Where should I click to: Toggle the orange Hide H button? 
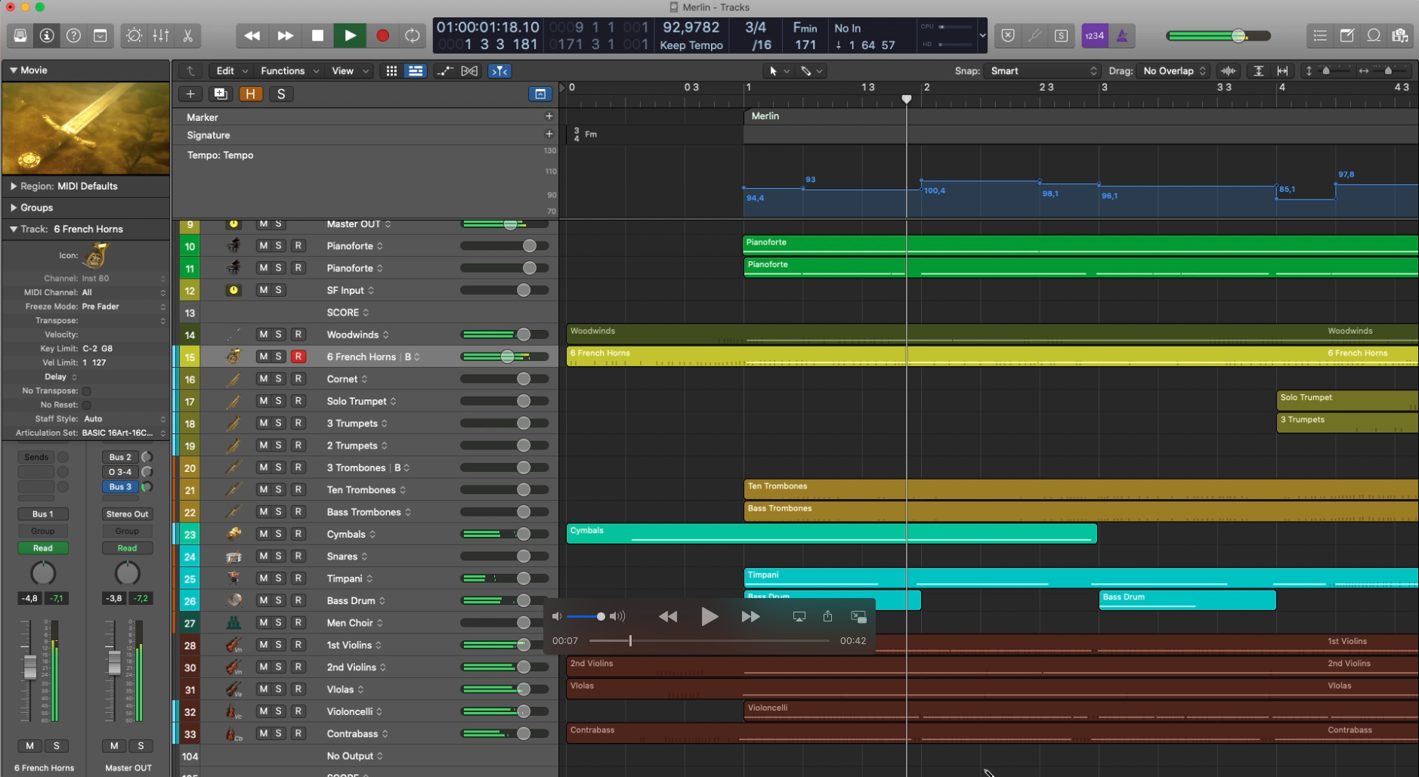click(x=250, y=94)
